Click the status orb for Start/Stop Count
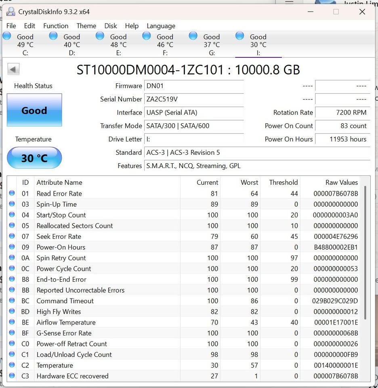The height and width of the screenshot is (388, 378). tap(12, 215)
